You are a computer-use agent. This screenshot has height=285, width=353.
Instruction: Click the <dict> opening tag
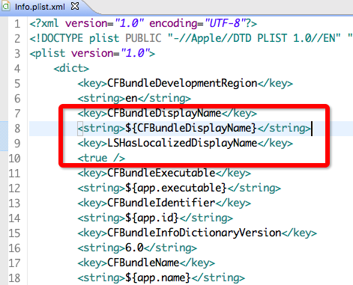click(71, 68)
